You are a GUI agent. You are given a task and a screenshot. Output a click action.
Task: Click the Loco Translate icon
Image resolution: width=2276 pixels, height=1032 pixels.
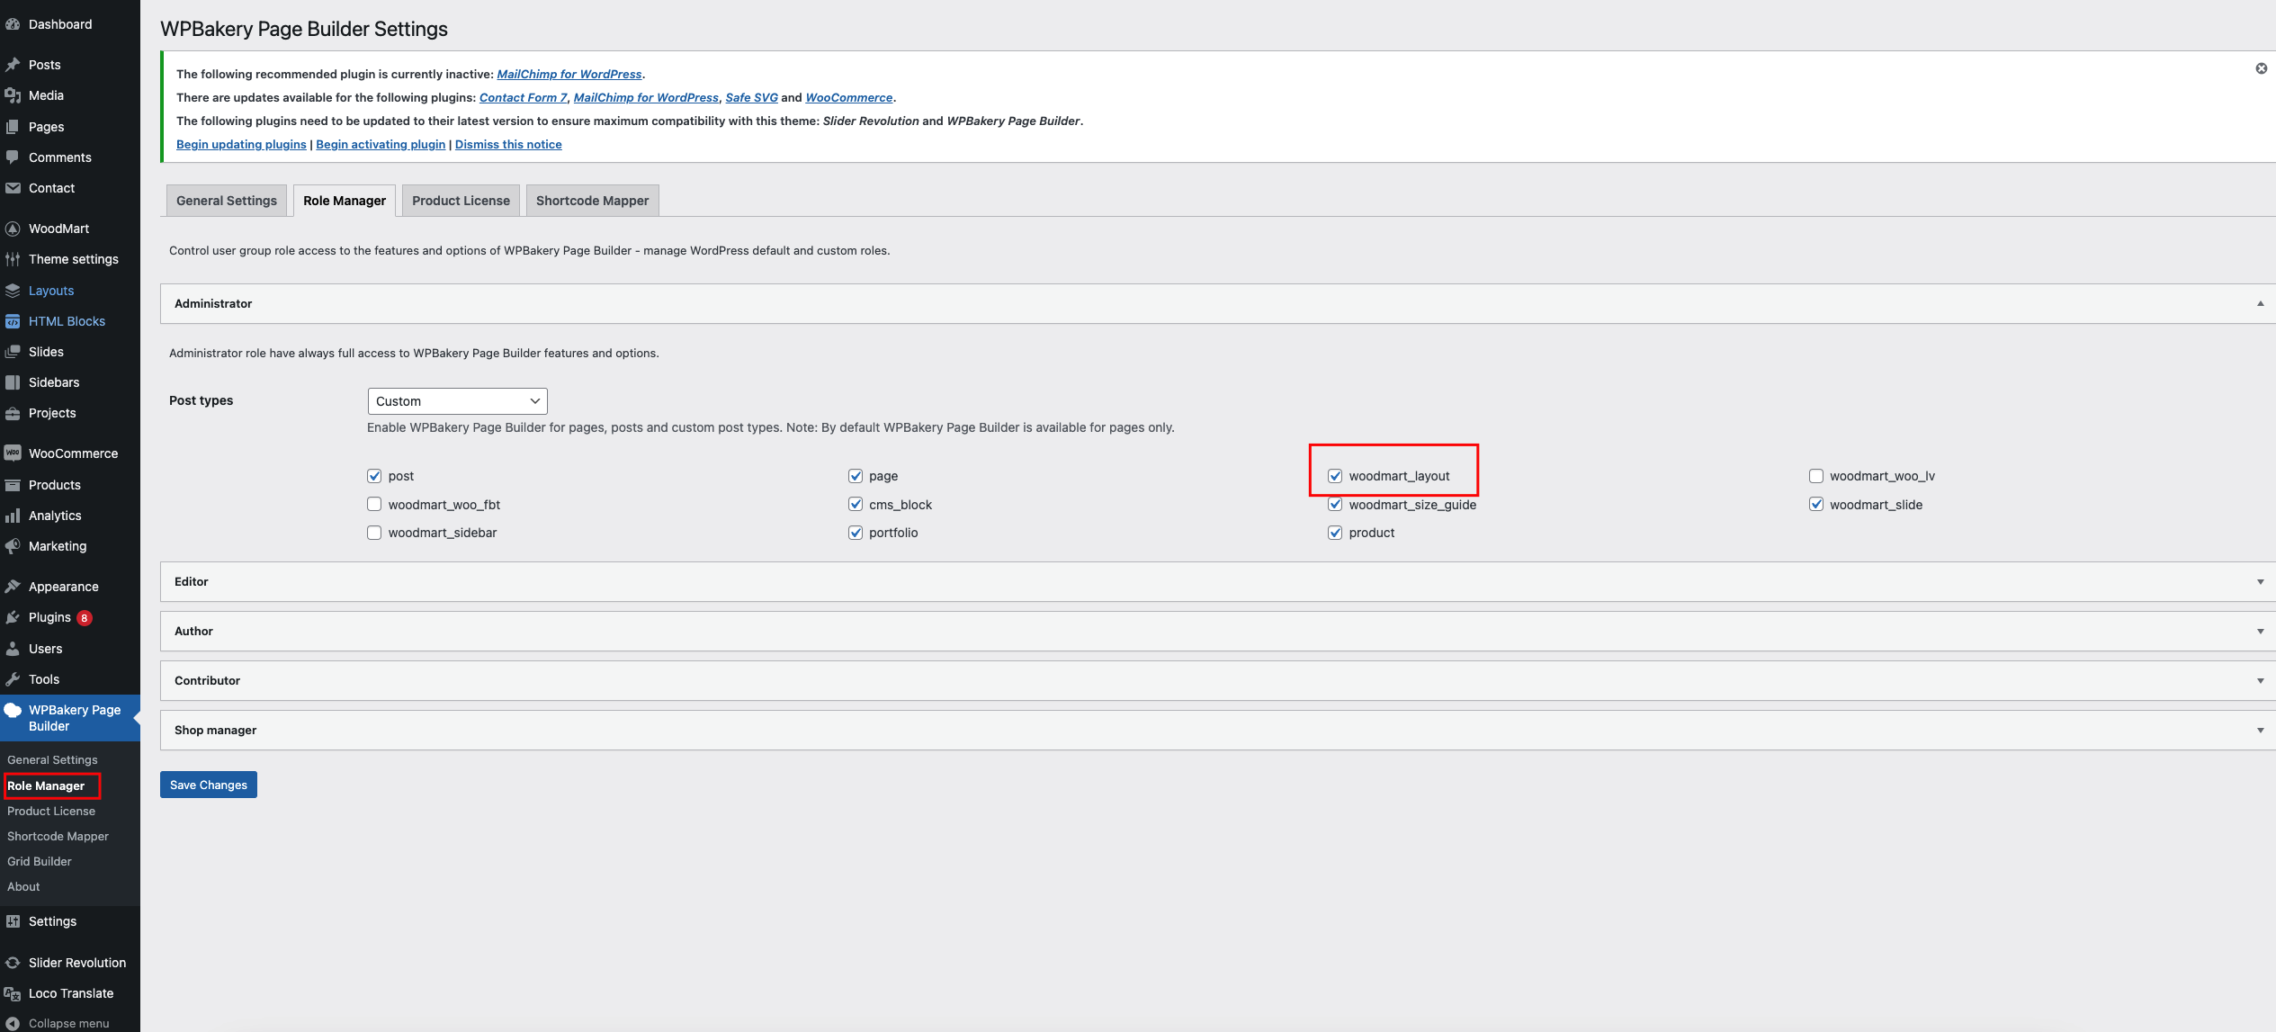click(13, 993)
